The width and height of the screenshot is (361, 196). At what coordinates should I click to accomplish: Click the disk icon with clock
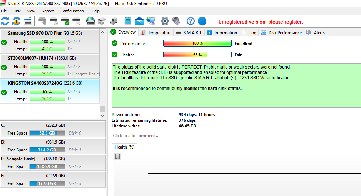tap(54, 21)
